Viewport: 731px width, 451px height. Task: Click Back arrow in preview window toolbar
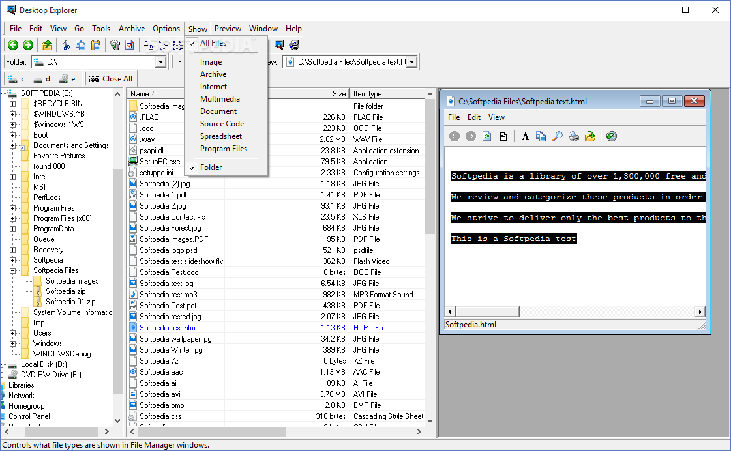tap(455, 136)
